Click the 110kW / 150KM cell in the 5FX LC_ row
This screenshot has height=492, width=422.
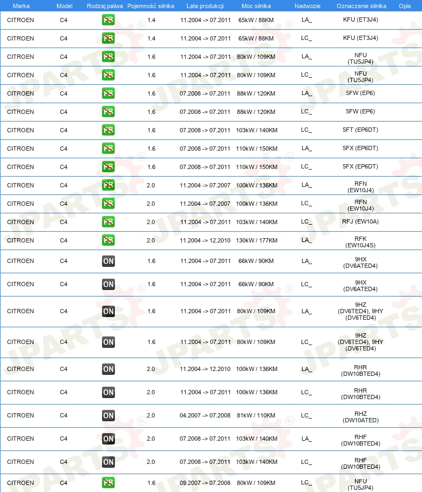pos(256,167)
